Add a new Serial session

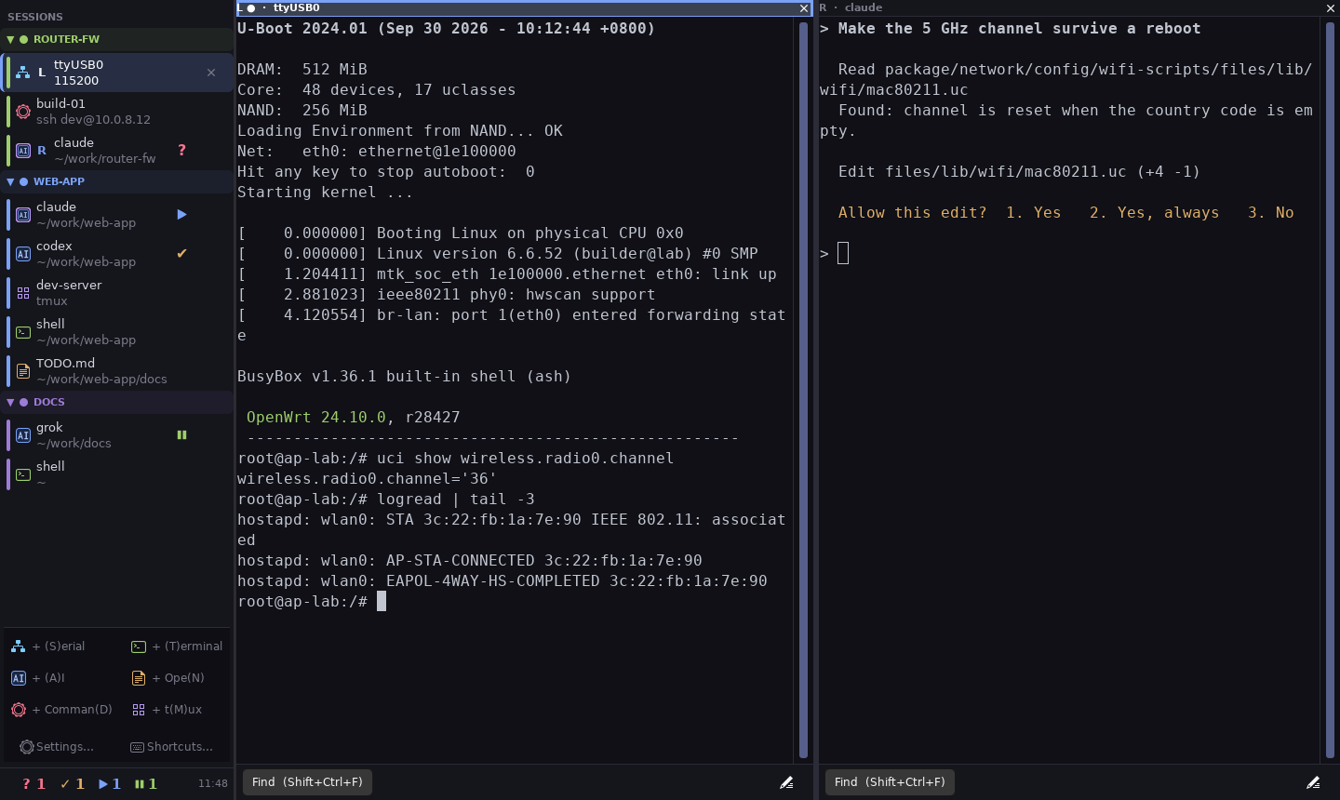pos(47,647)
